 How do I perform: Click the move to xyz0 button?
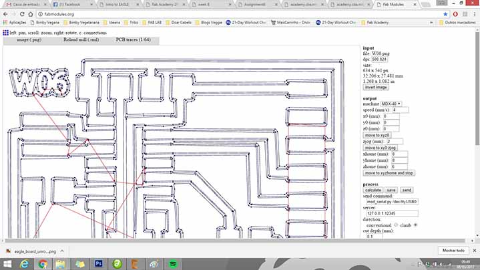pyautogui.click(x=377, y=135)
